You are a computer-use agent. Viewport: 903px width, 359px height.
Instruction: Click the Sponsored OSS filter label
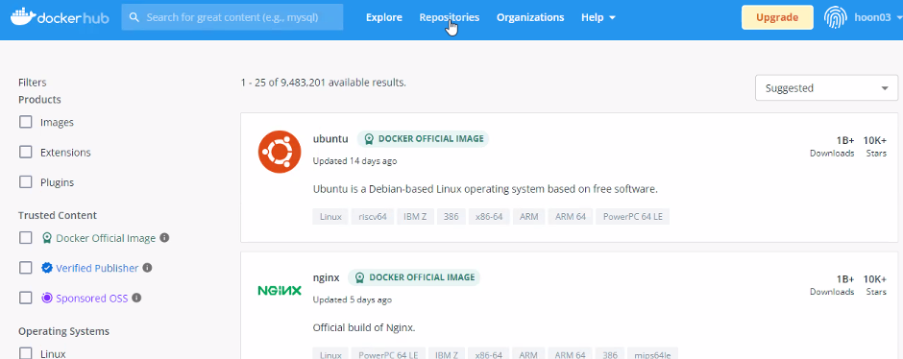[x=92, y=298]
